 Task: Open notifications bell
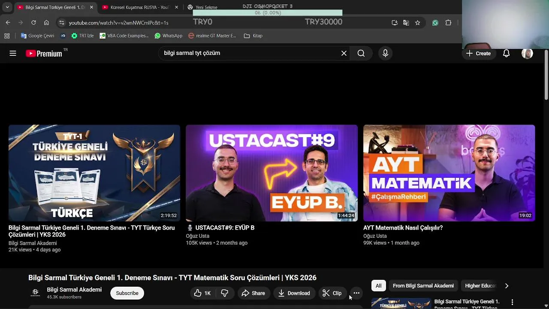click(506, 53)
